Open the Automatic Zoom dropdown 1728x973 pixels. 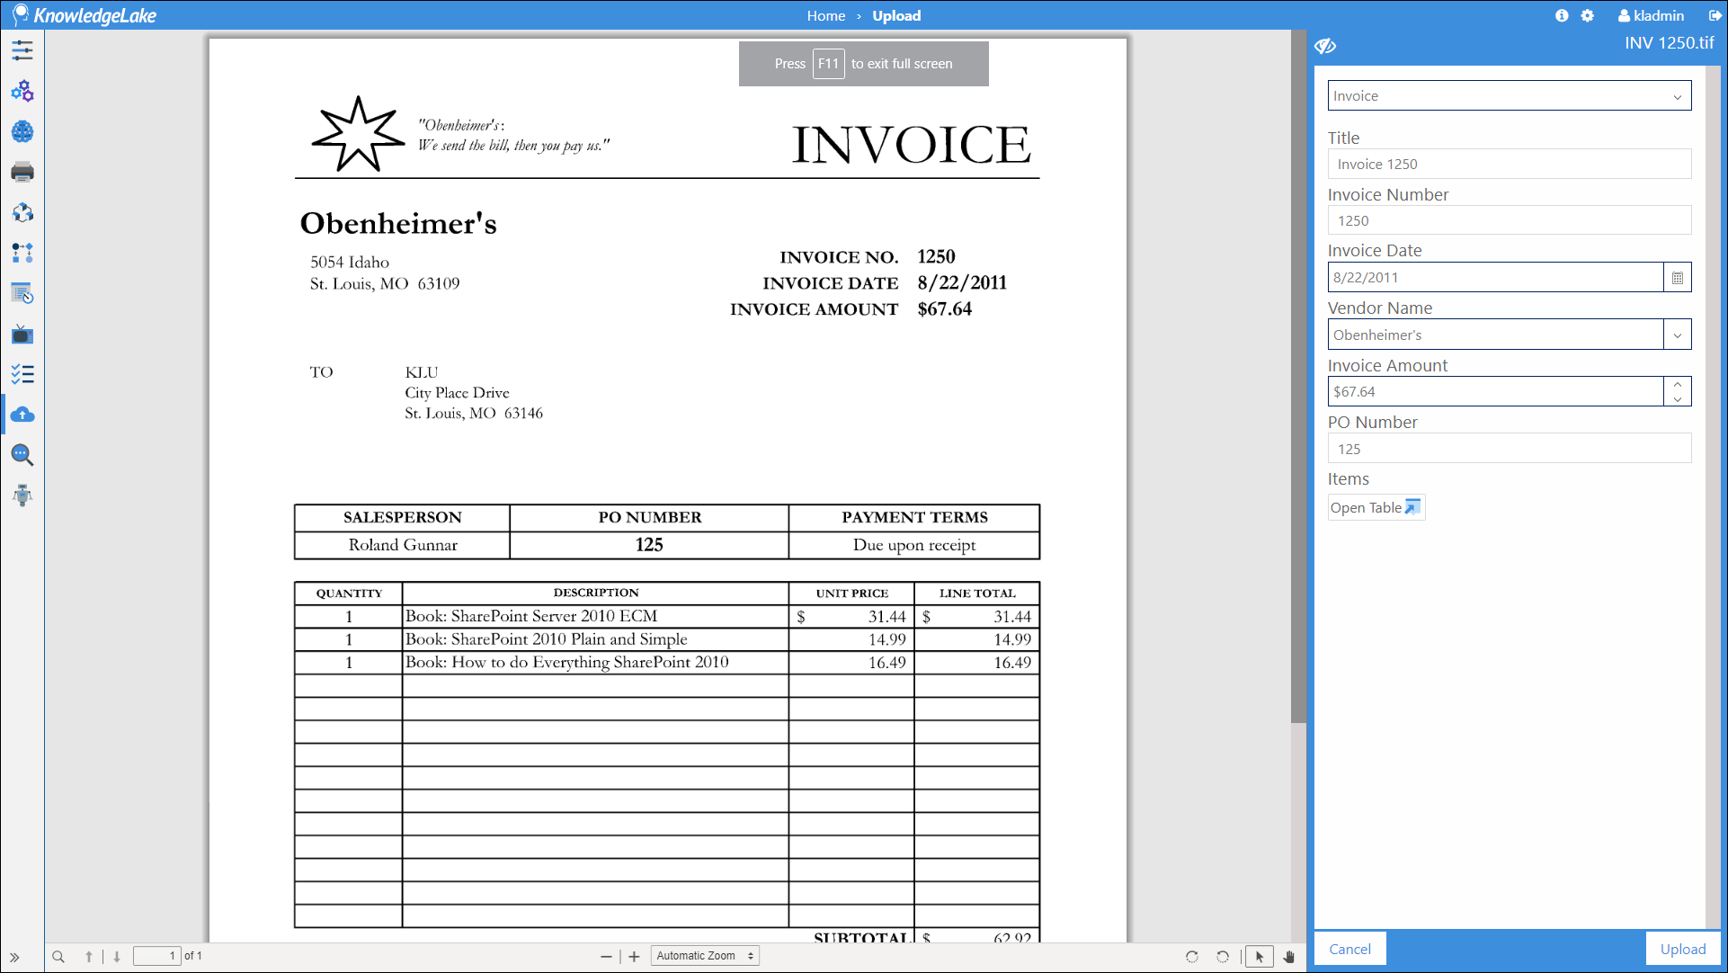pos(705,956)
